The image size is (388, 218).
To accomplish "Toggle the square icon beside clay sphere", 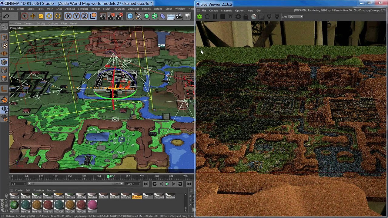I will [x=261, y=17].
